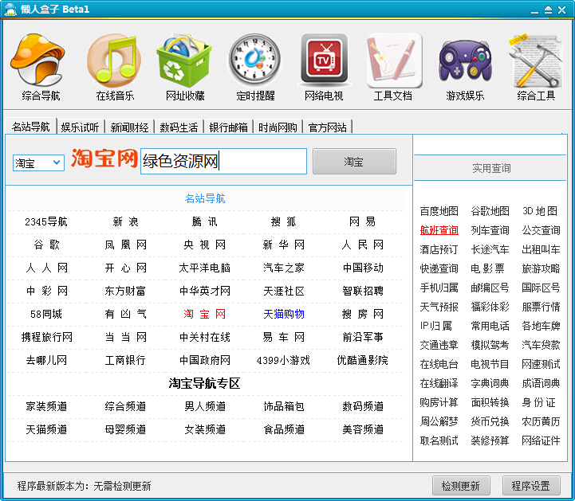This screenshot has height=501, width=575.
Task: Open the 携程旅行网 link
Action: pos(46,337)
